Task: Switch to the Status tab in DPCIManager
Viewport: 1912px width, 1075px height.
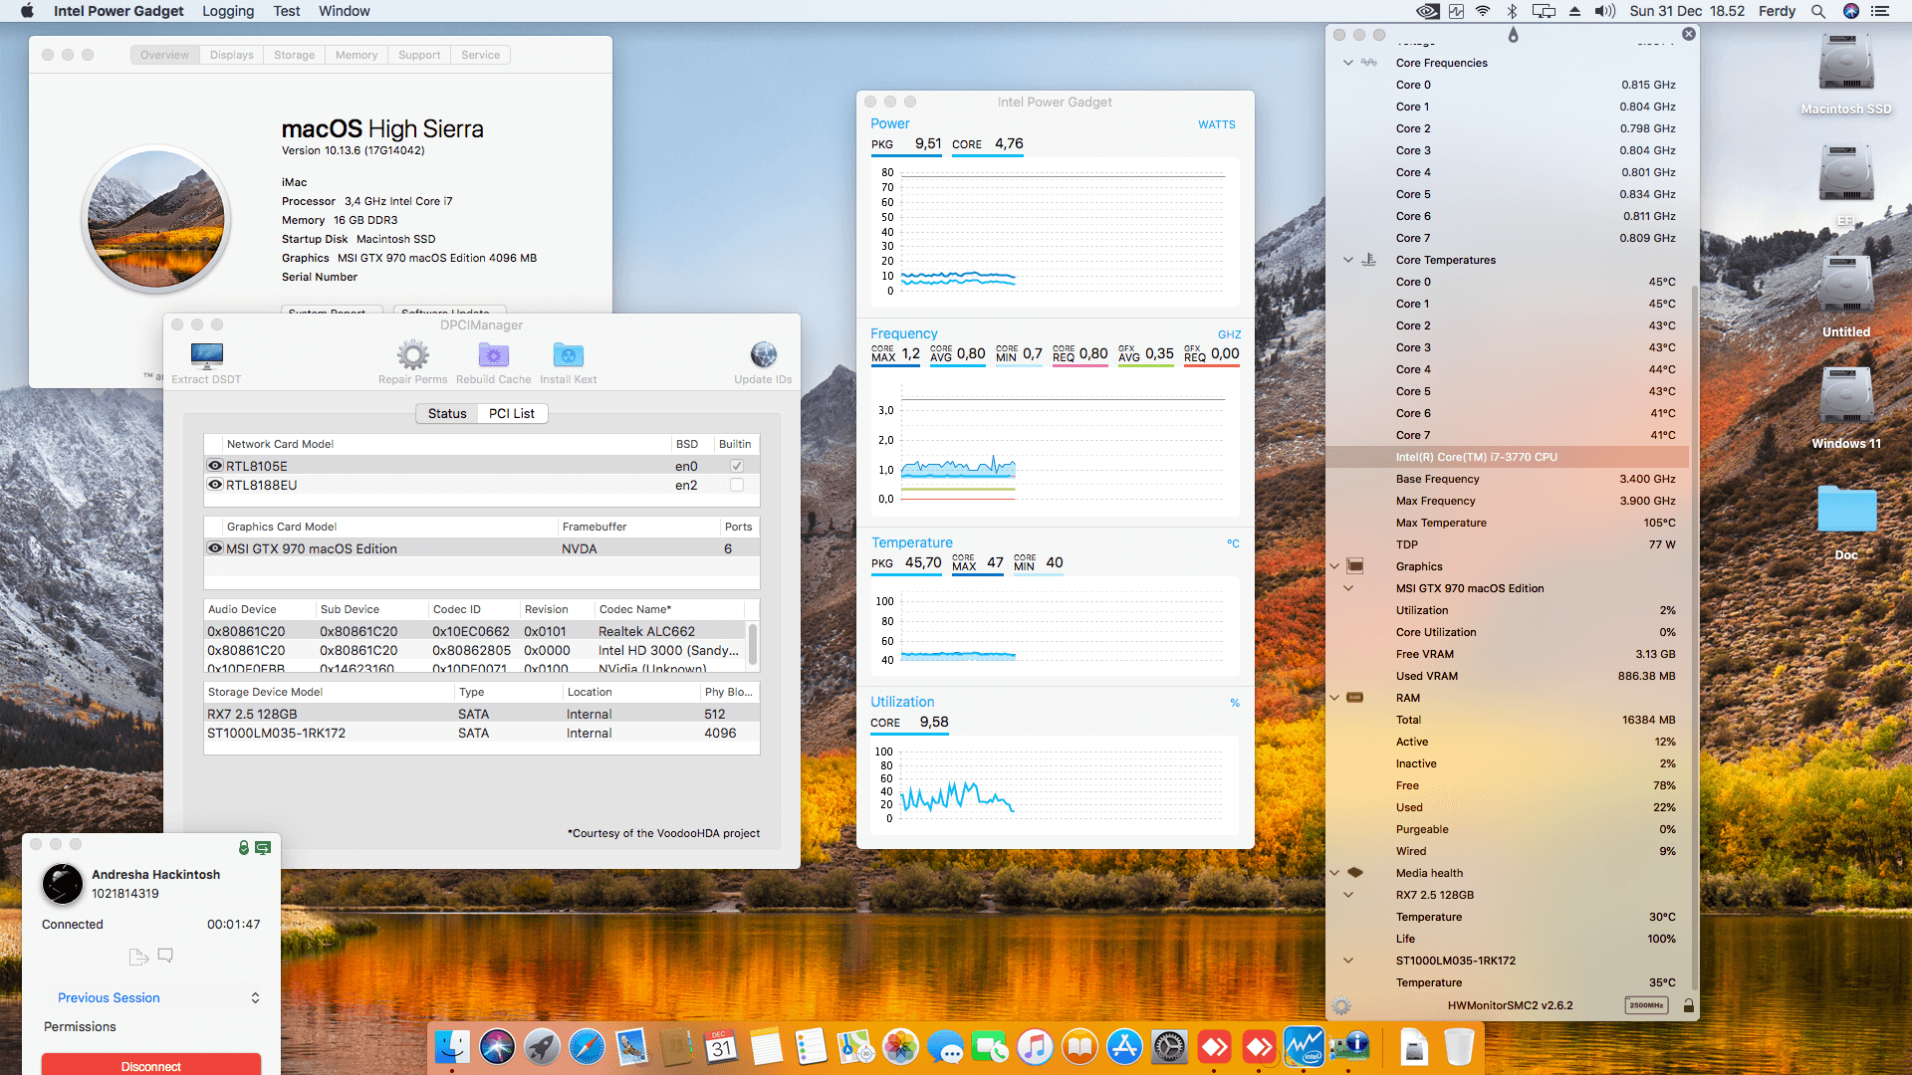Action: [x=447, y=414]
